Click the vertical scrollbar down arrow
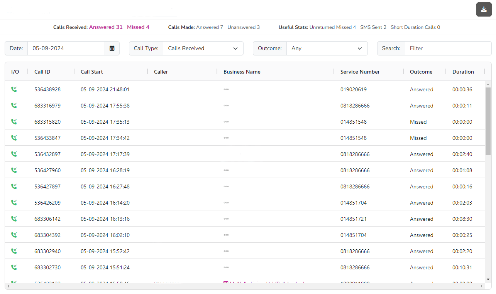Image resolution: width=496 pixels, height=294 pixels. tap(488, 279)
